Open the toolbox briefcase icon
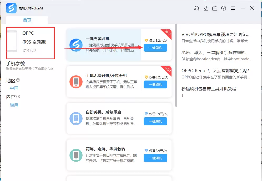 tap(215, 8)
